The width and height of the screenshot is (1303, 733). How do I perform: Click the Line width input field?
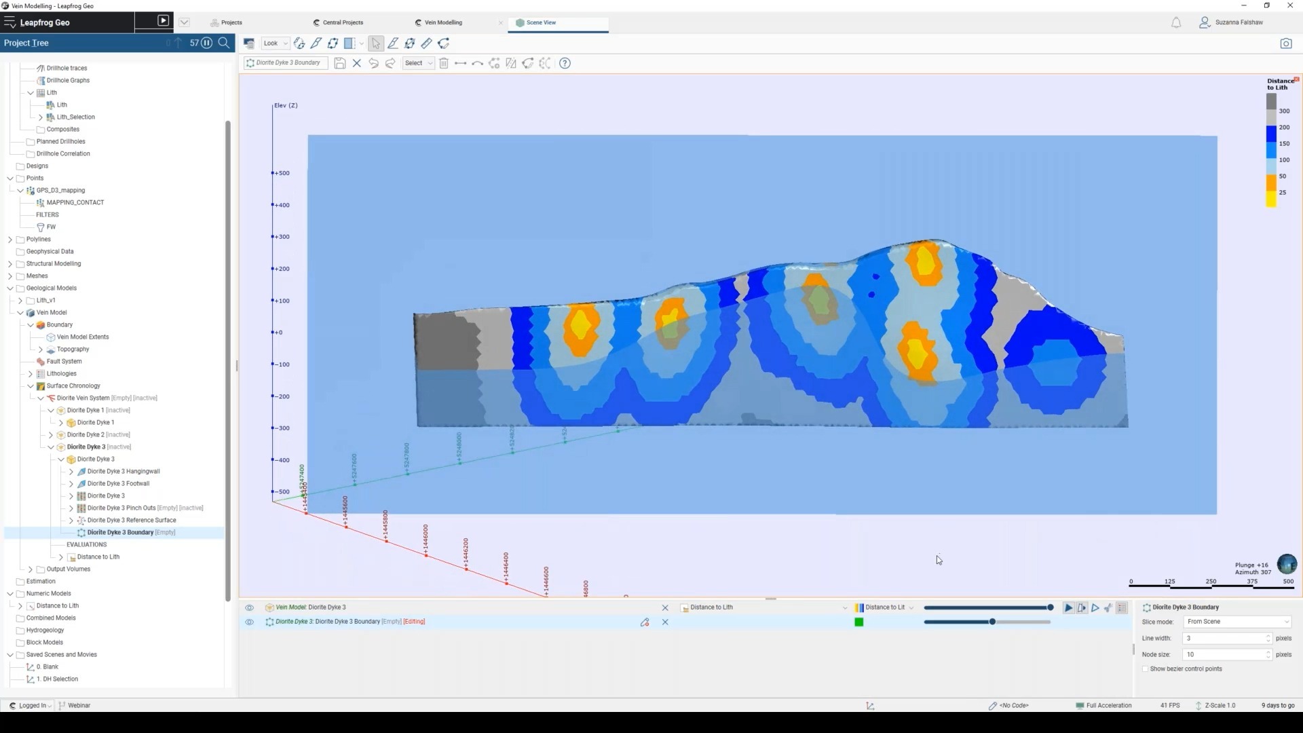coord(1224,639)
